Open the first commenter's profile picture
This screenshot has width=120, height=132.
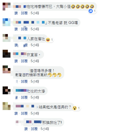tap(7, 7)
